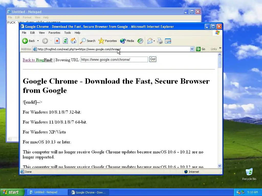
Task: Open Notepad View menu
Action: [37, 17]
